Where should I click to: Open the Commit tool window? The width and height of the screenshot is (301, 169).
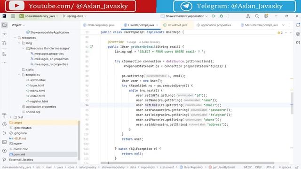tap(4, 34)
